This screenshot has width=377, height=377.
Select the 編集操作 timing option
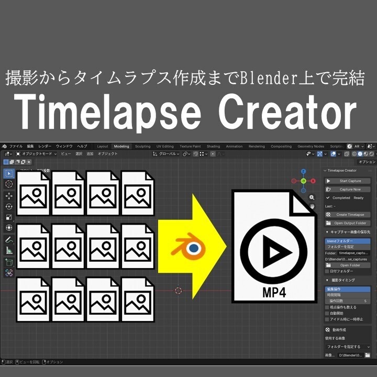348,289
